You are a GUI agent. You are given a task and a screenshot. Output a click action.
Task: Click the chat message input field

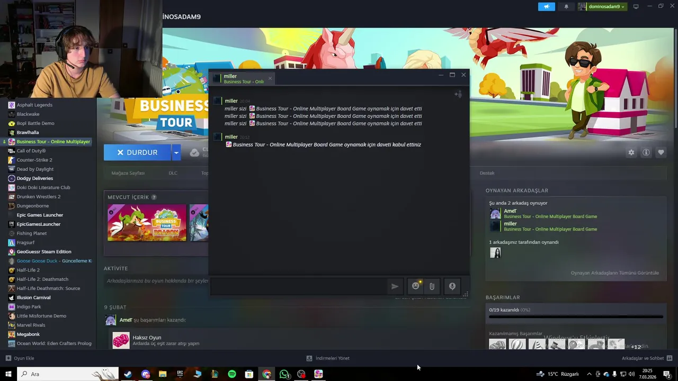(x=299, y=286)
